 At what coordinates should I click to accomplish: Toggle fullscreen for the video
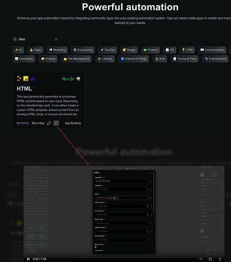211,259
